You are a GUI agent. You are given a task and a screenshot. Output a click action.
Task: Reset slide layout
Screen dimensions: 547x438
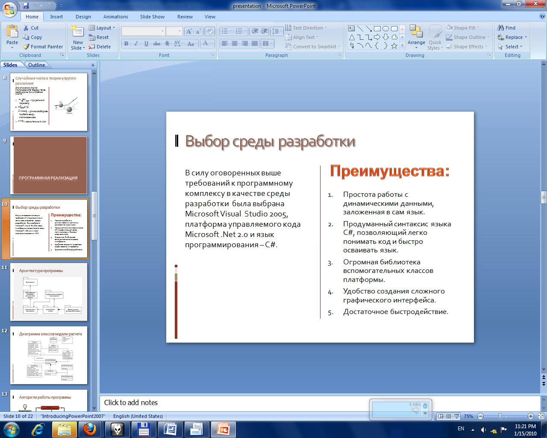tap(99, 37)
